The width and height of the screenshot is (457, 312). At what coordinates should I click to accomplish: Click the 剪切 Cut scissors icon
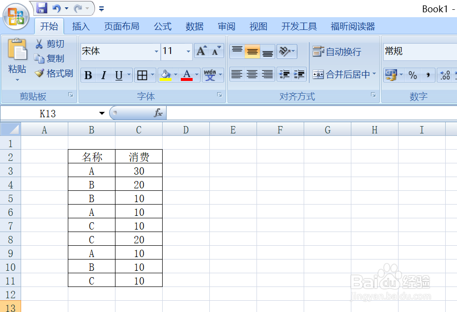38,43
